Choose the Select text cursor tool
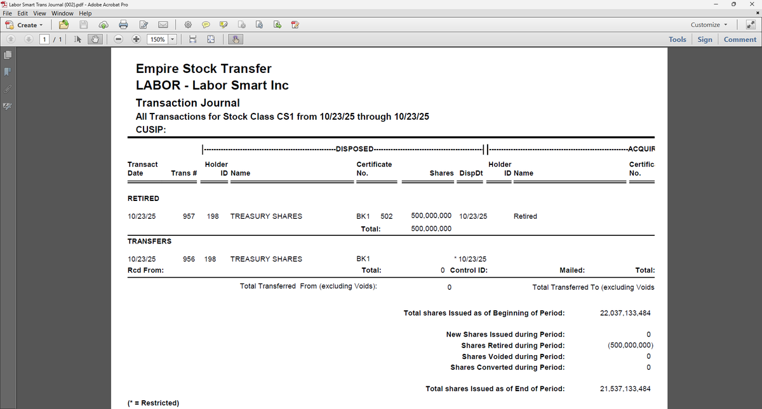 tap(77, 39)
